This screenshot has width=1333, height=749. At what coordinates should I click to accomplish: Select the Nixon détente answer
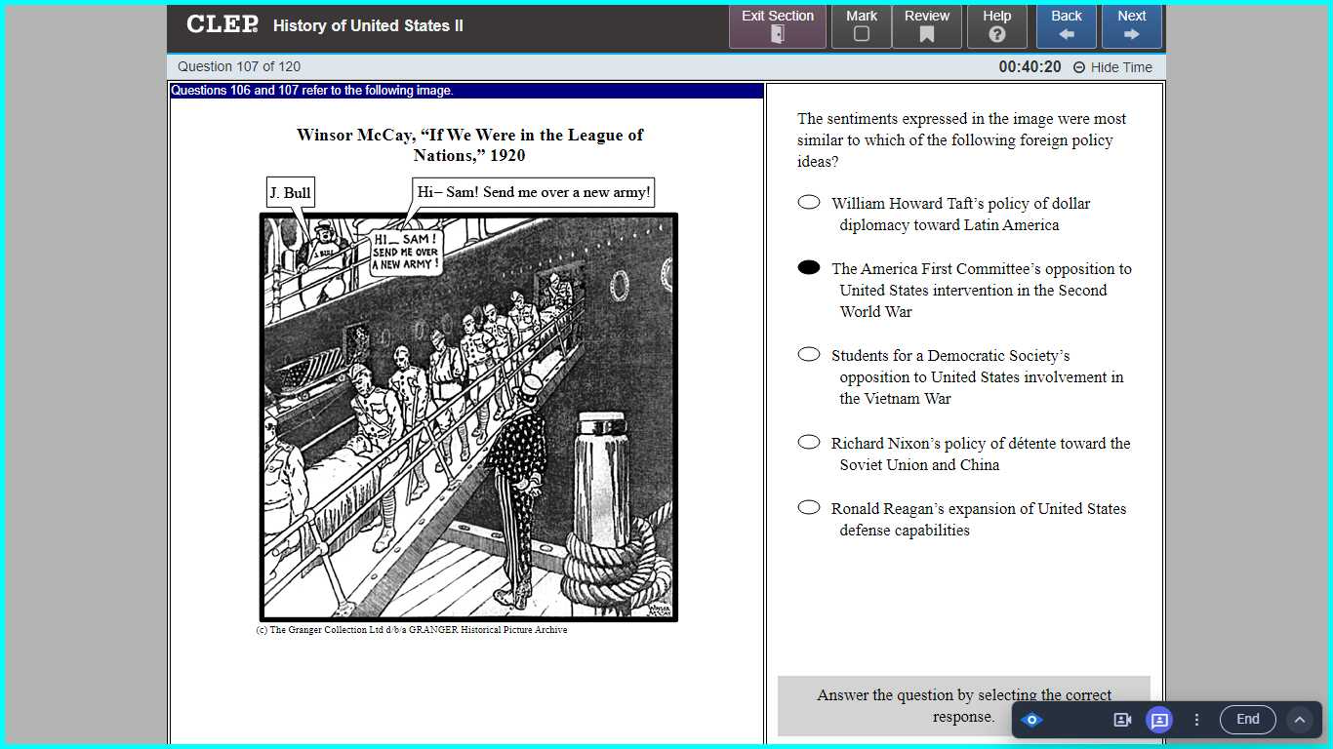[808, 441]
